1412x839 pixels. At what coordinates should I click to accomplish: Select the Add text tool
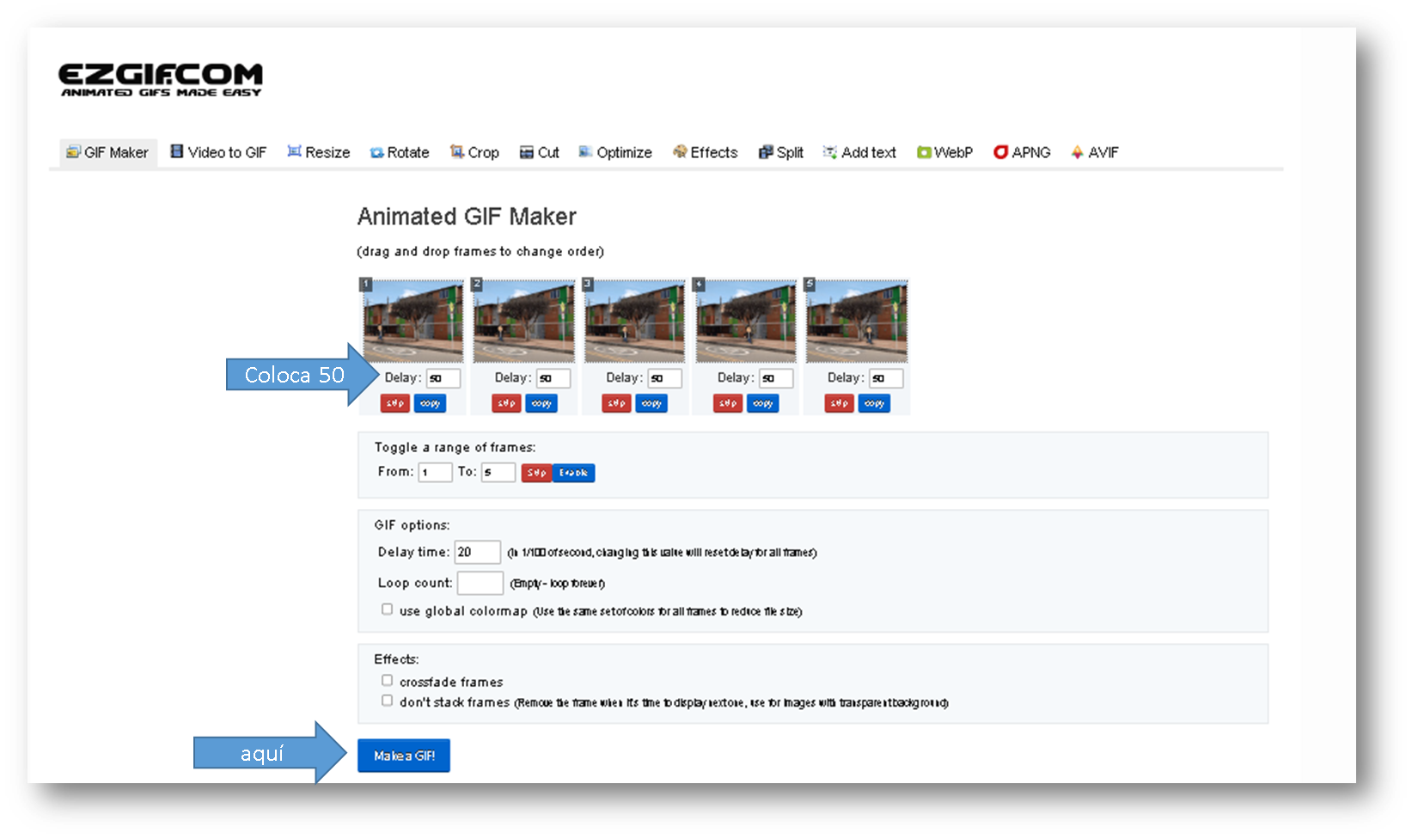coord(859,152)
